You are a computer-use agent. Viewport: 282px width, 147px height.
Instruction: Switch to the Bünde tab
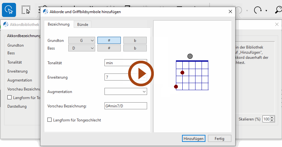(83, 24)
